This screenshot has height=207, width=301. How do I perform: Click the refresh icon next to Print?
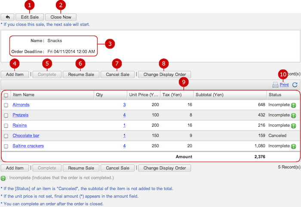click(x=295, y=85)
